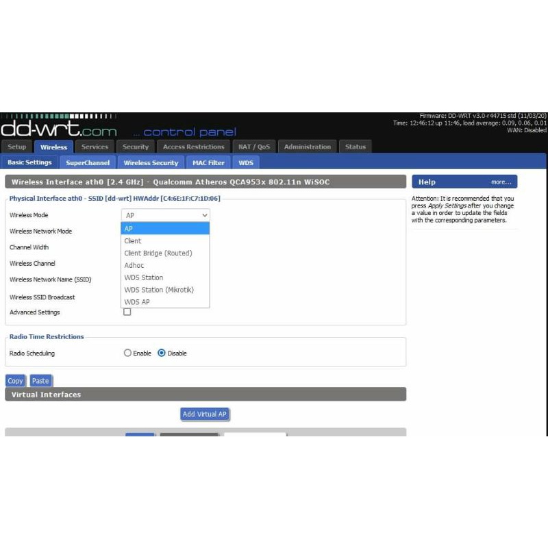Open the Status tab

(x=356, y=147)
